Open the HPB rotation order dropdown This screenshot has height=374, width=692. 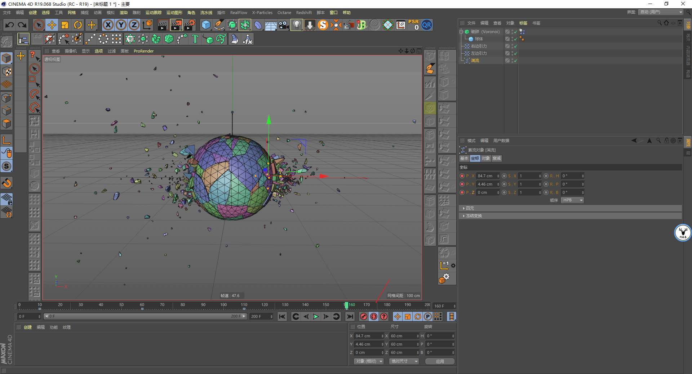click(x=572, y=200)
